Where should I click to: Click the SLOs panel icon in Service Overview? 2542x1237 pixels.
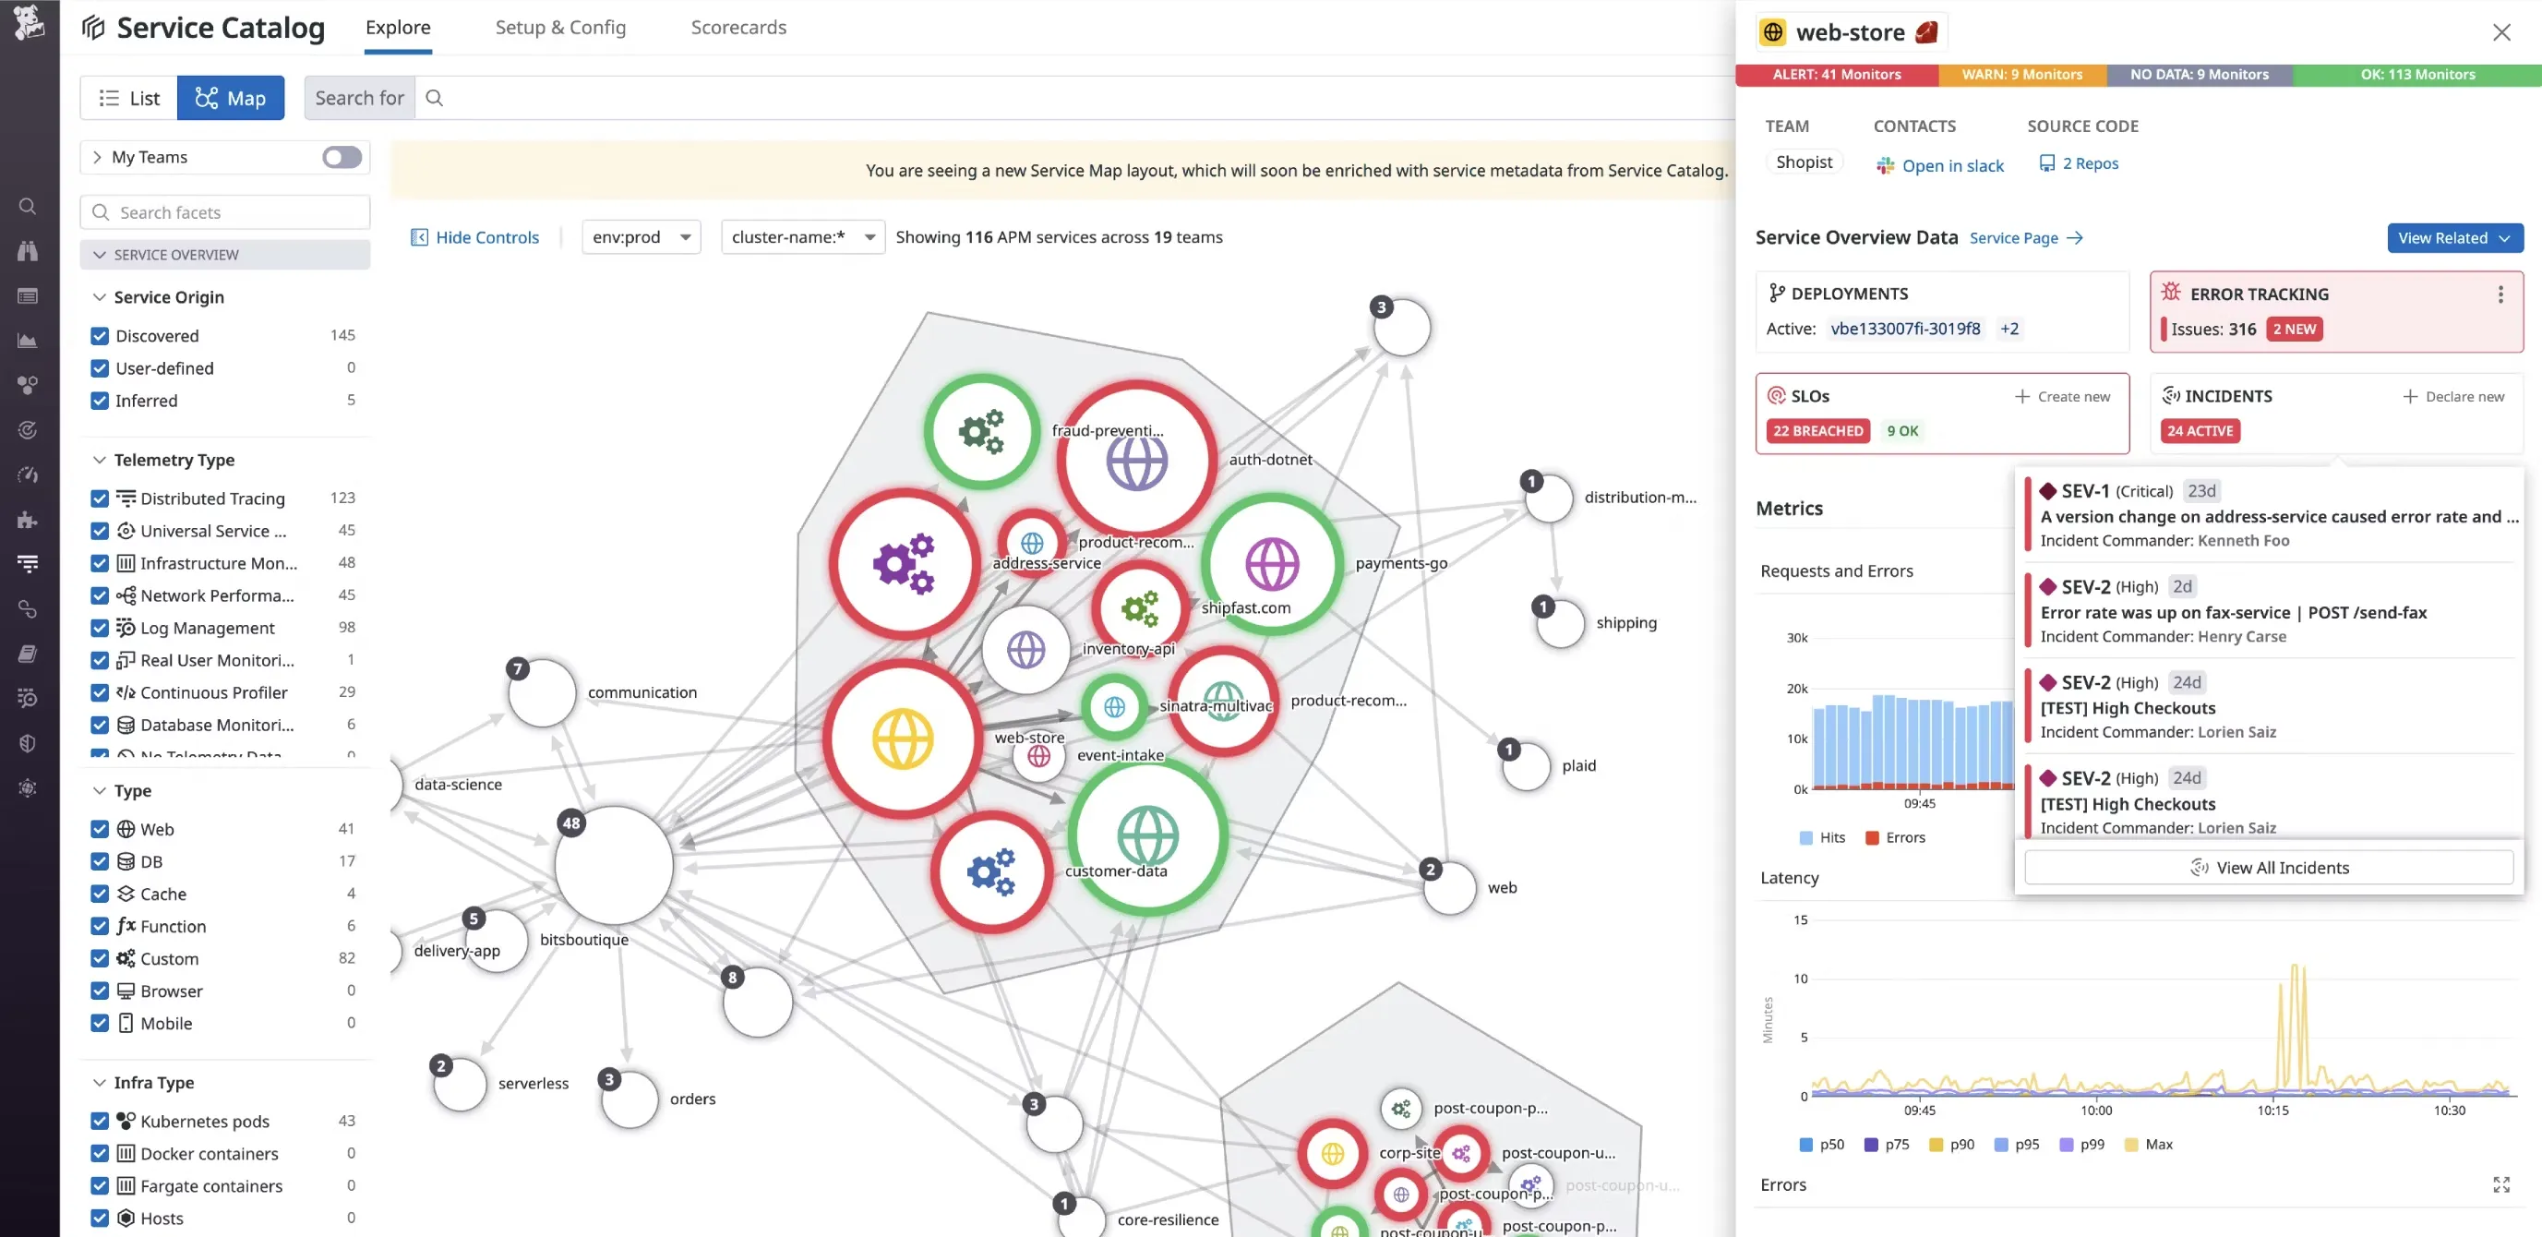(1779, 394)
